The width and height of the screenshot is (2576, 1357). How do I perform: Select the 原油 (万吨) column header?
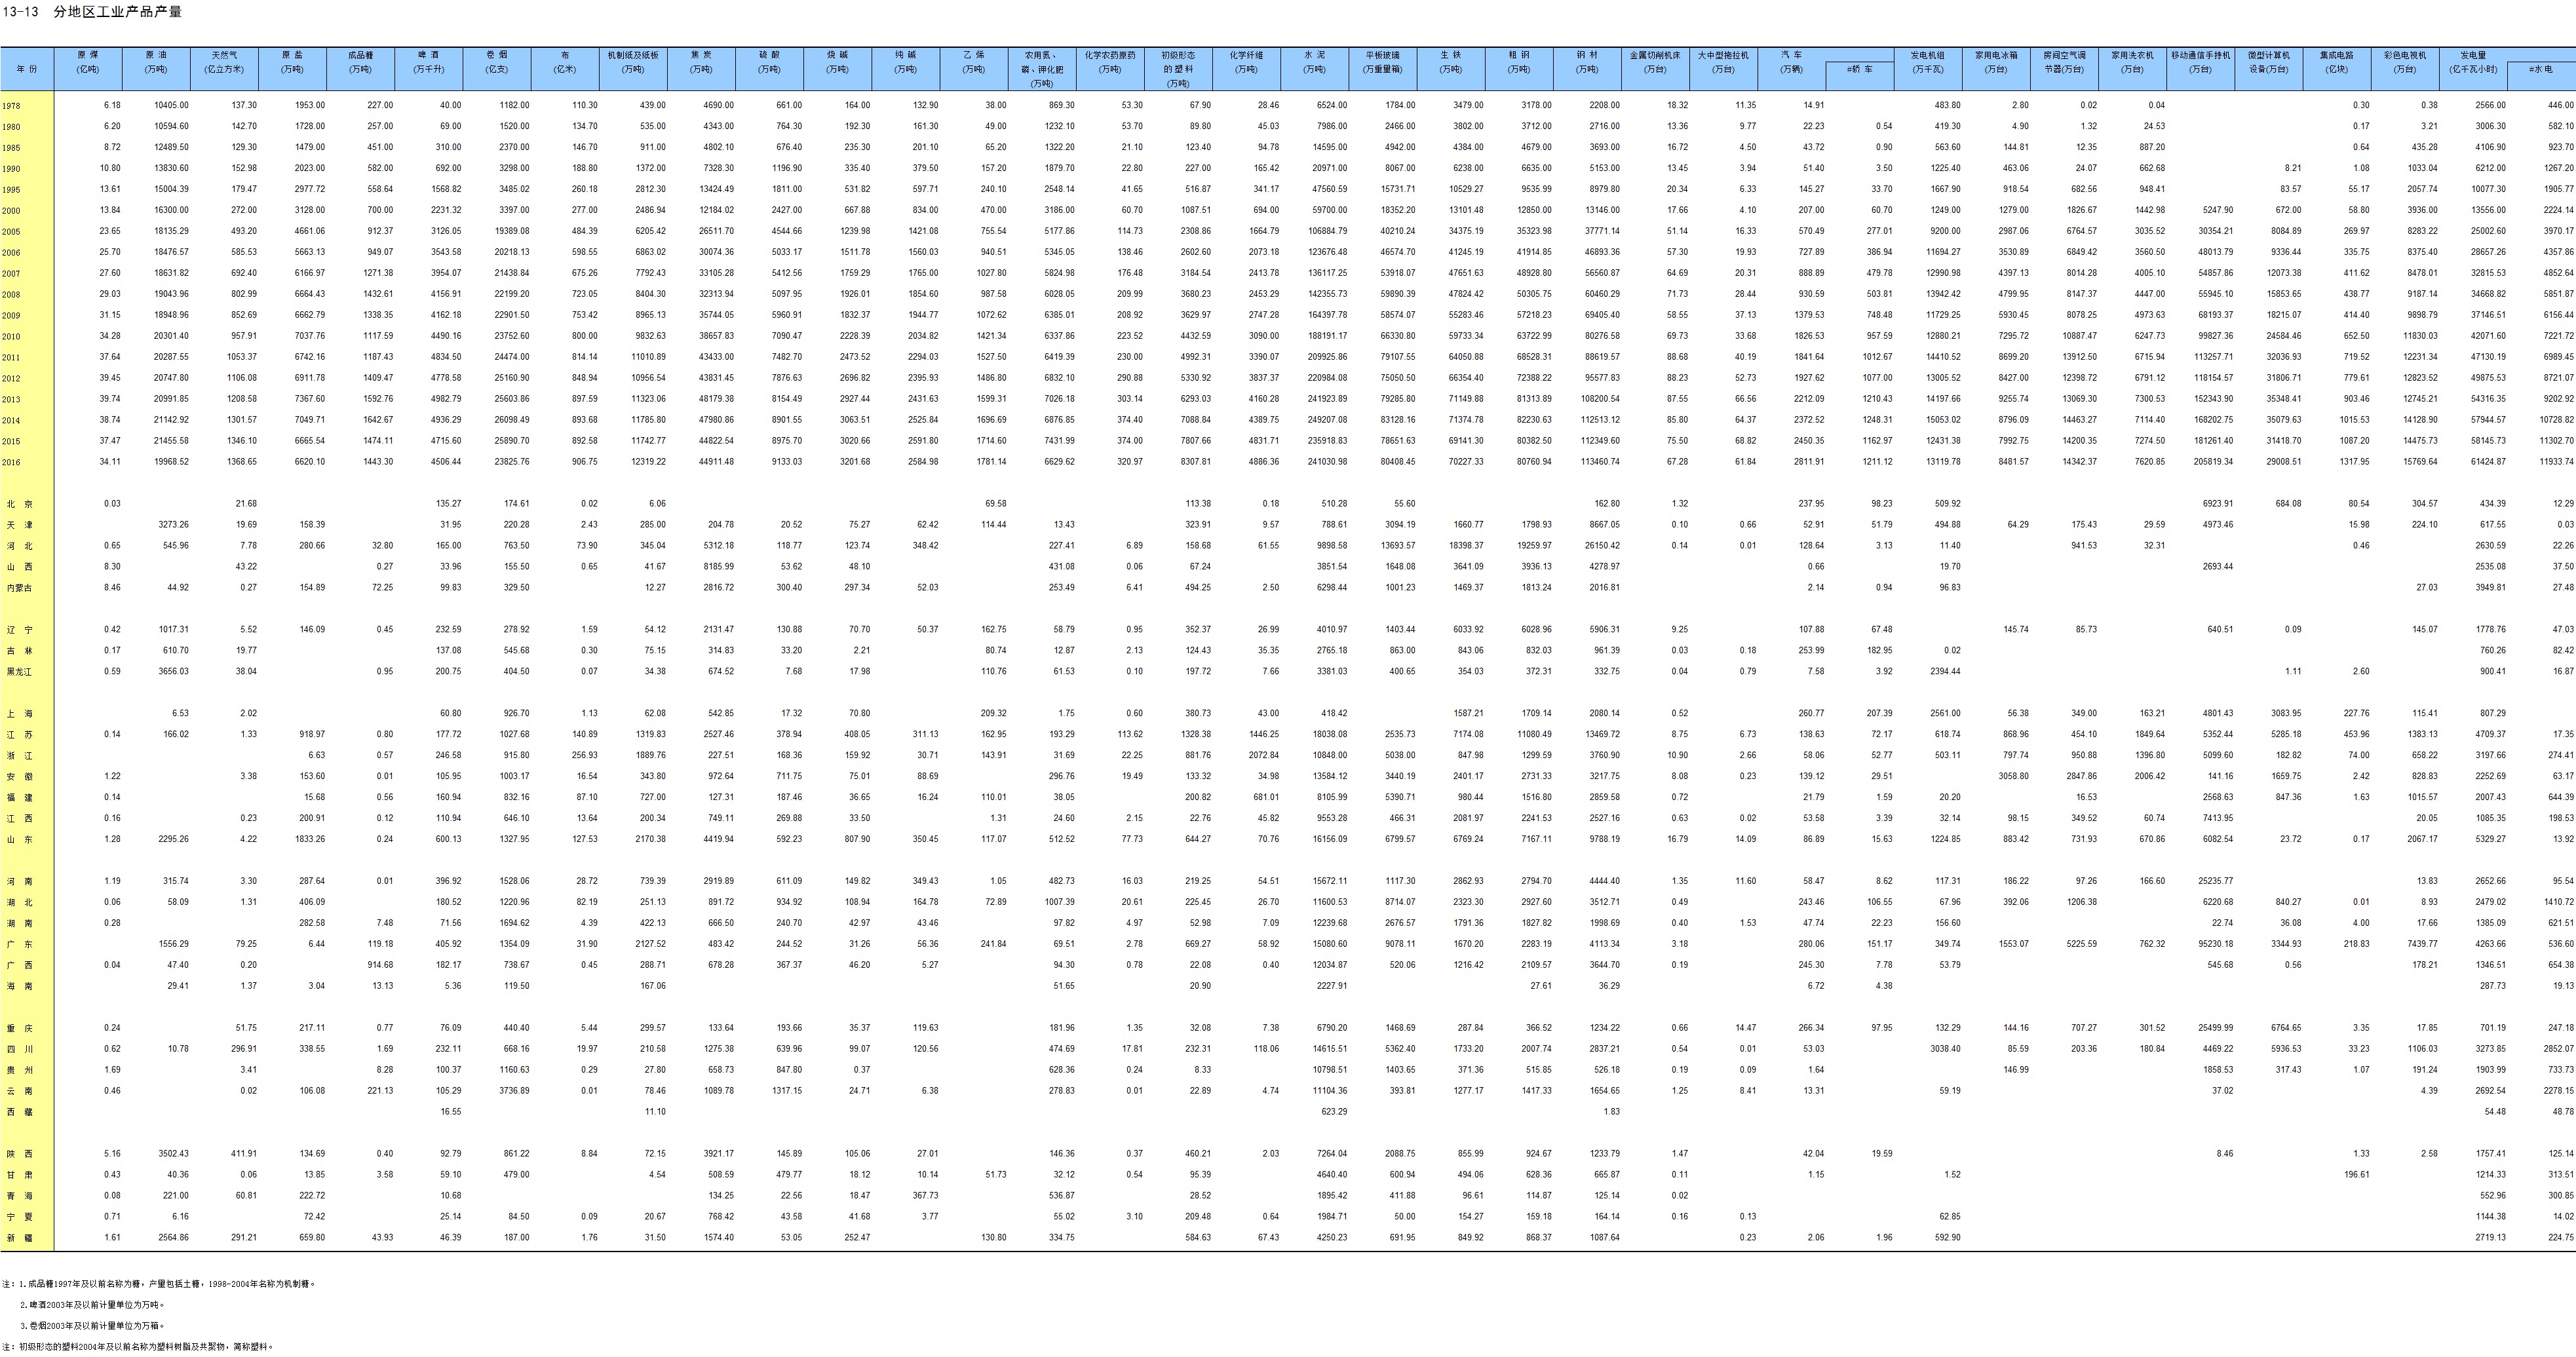(156, 69)
